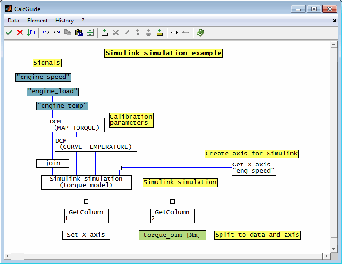342x264 pixels.
Task: Click the green checkmark accept icon
Action: [x=9, y=33]
